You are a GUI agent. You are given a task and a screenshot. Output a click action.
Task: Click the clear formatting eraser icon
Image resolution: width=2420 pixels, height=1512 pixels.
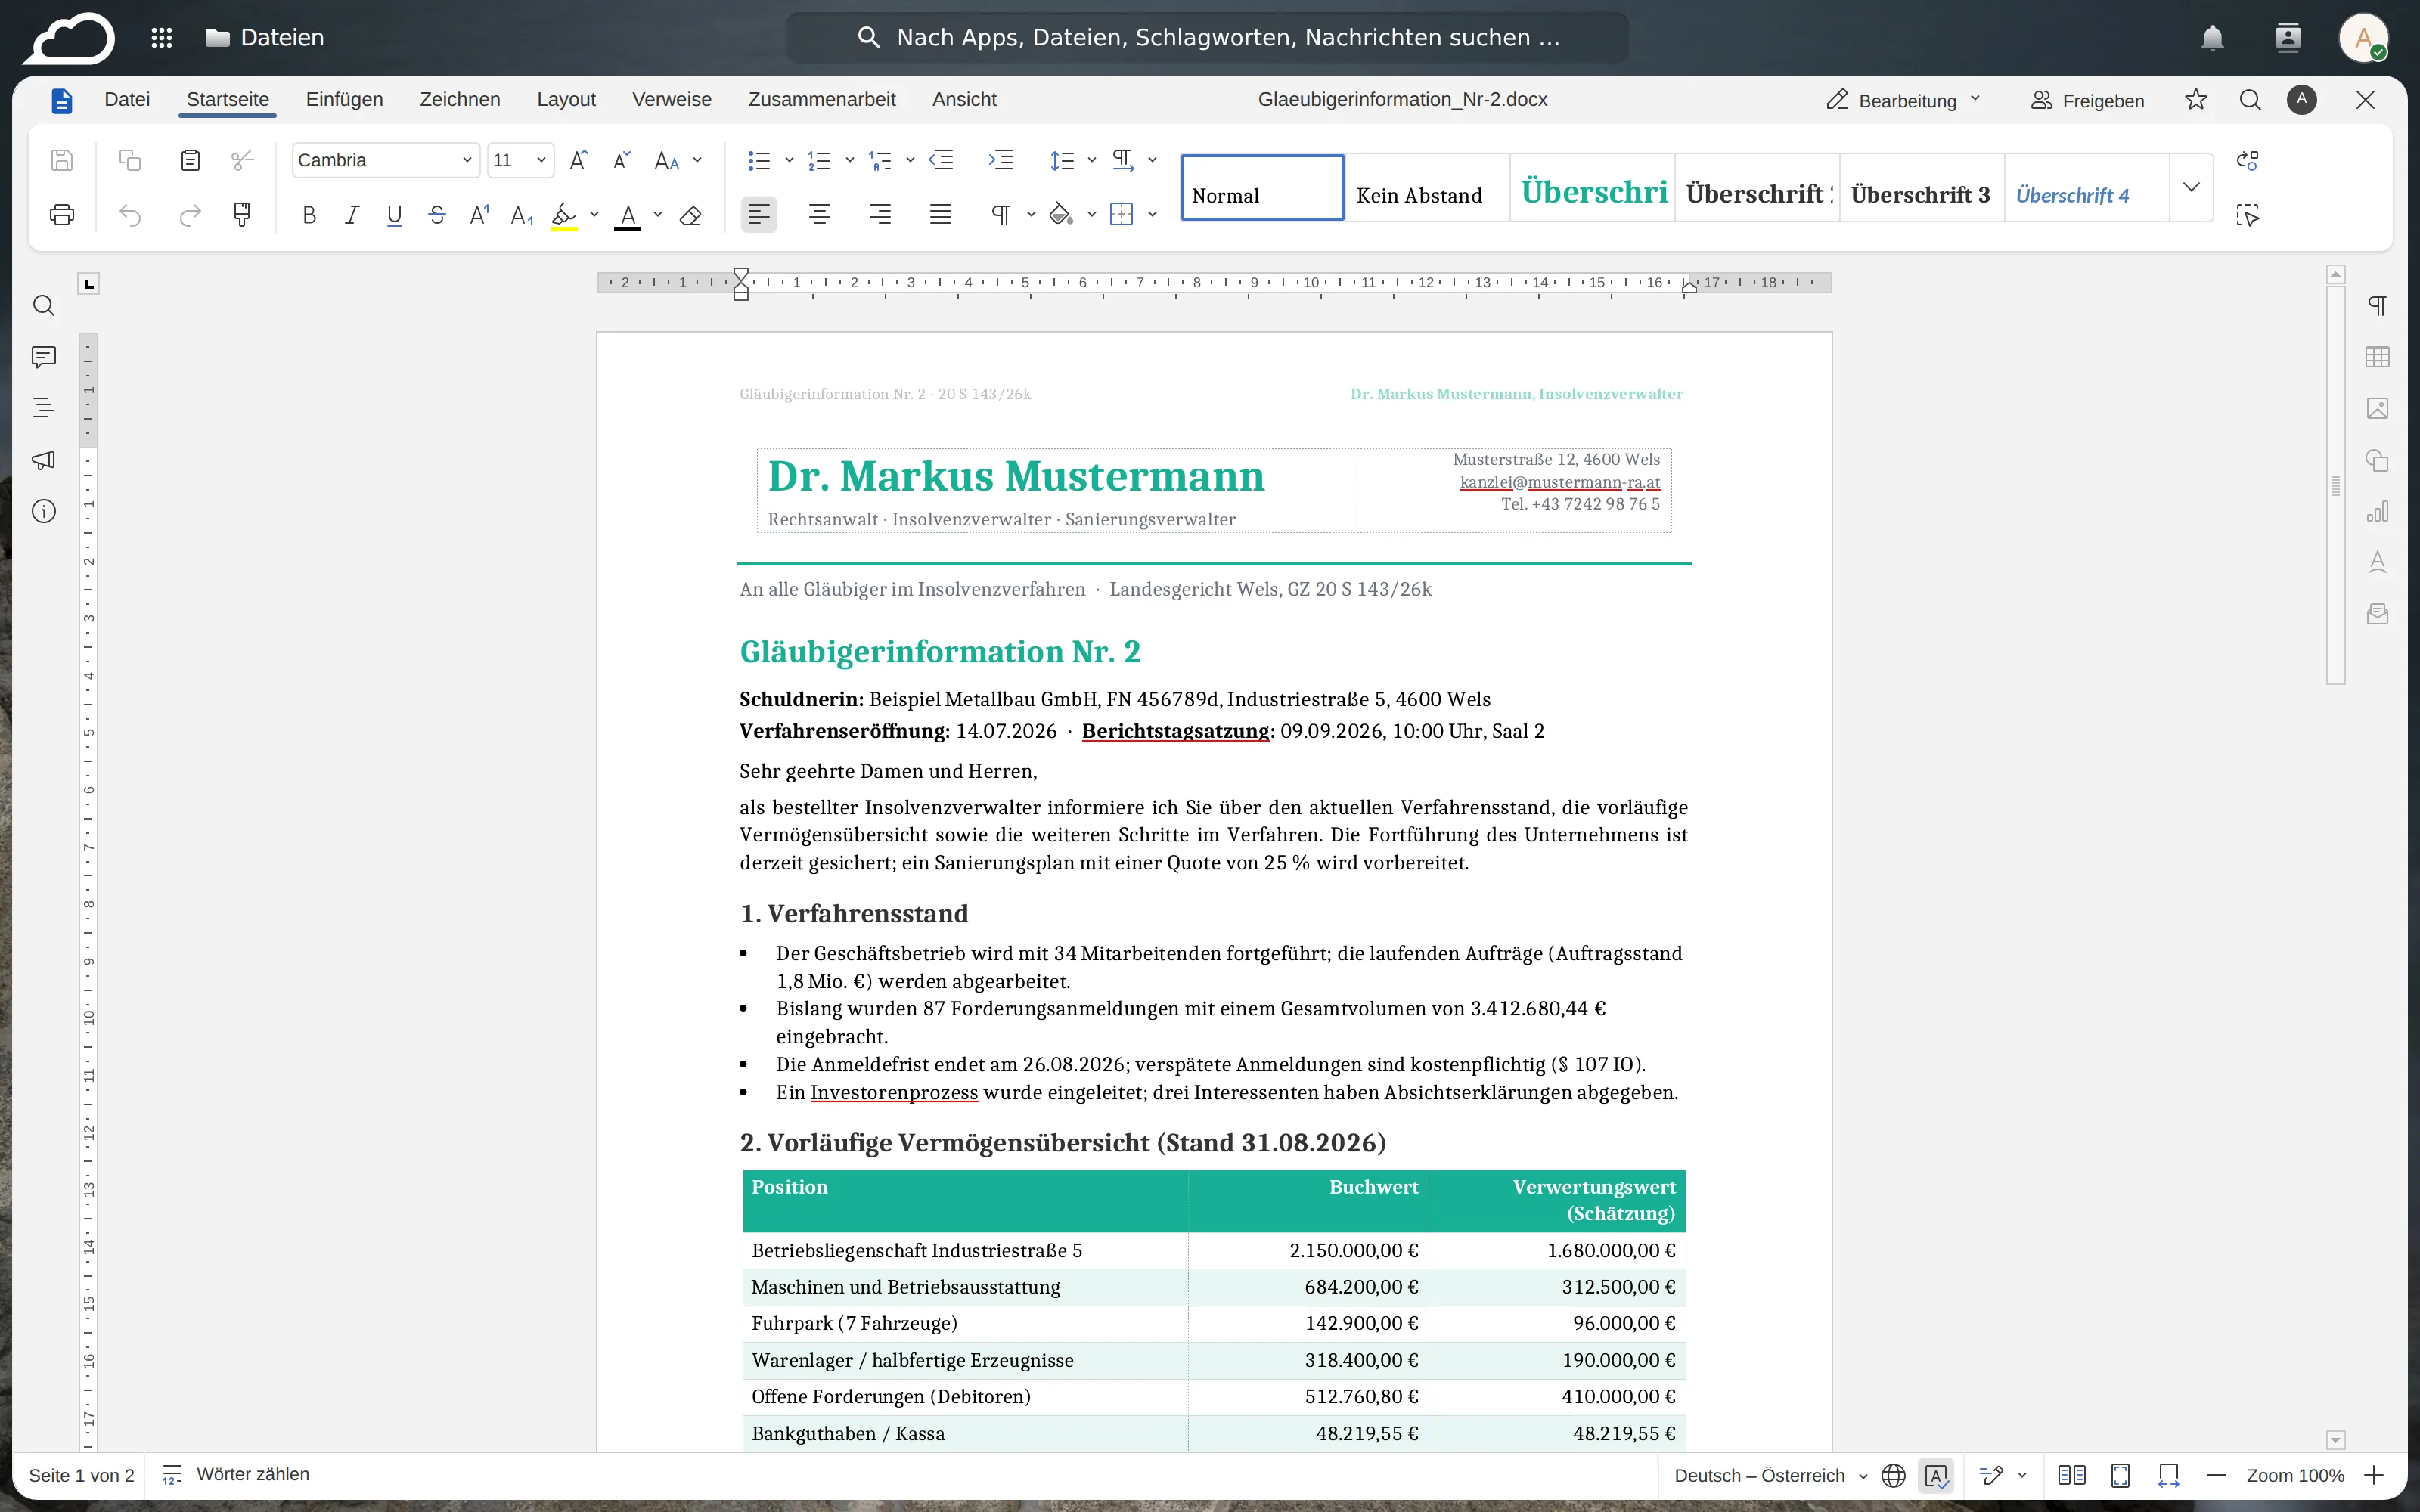[x=690, y=215]
